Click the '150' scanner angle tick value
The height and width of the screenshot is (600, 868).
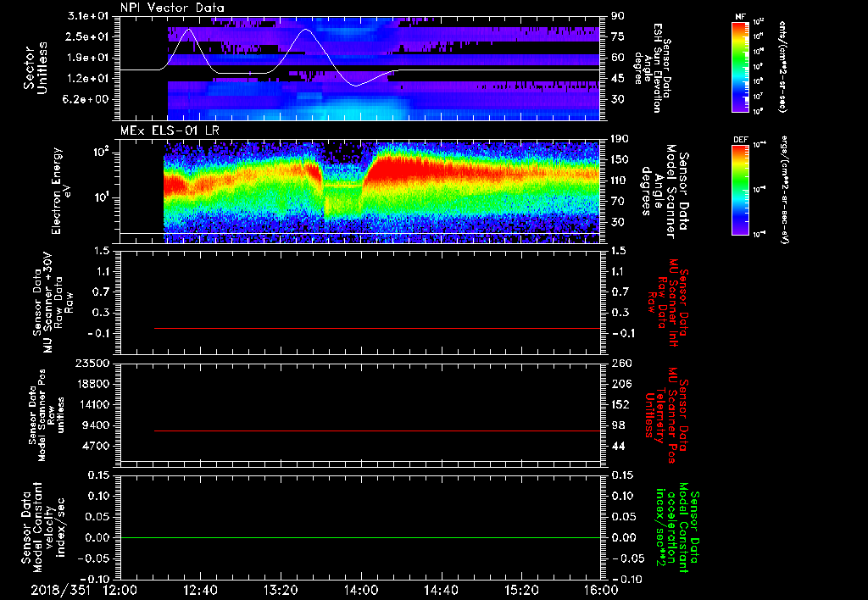tap(620, 159)
